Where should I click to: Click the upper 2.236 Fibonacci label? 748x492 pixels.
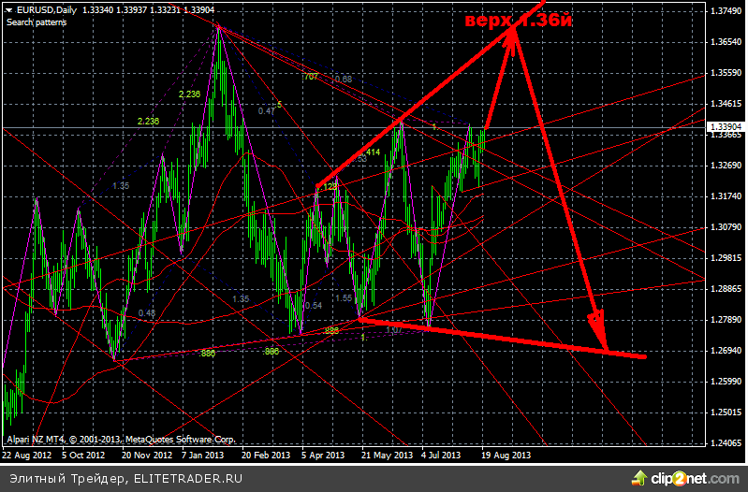tap(188, 94)
